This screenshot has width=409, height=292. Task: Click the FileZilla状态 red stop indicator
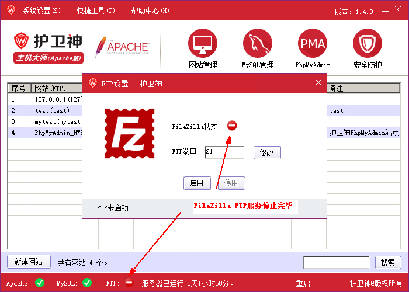[x=232, y=126]
